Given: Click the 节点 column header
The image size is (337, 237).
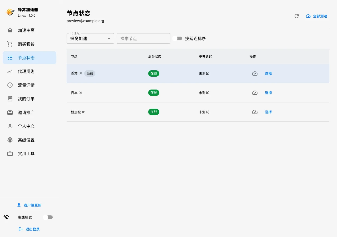Looking at the screenshot, I should [74, 57].
